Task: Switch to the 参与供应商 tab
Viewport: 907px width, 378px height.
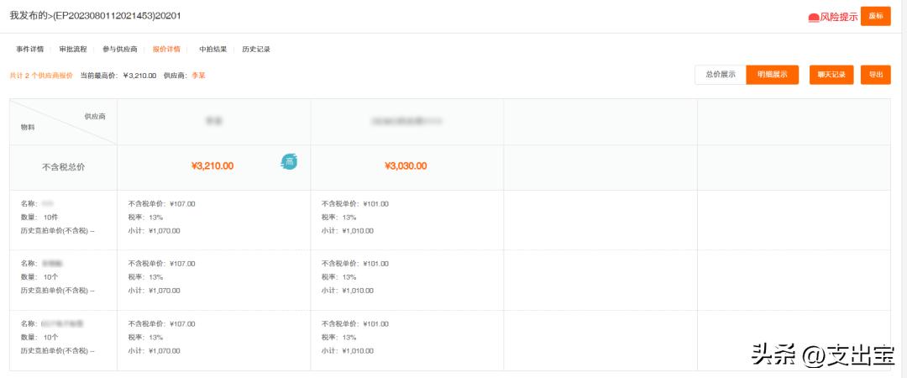Action: [x=120, y=50]
